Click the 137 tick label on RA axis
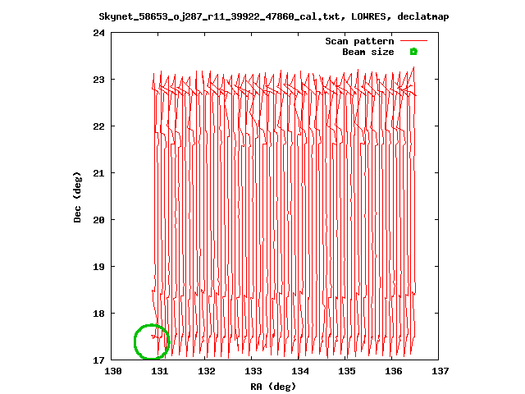This screenshot has height=394, width=525. click(441, 372)
